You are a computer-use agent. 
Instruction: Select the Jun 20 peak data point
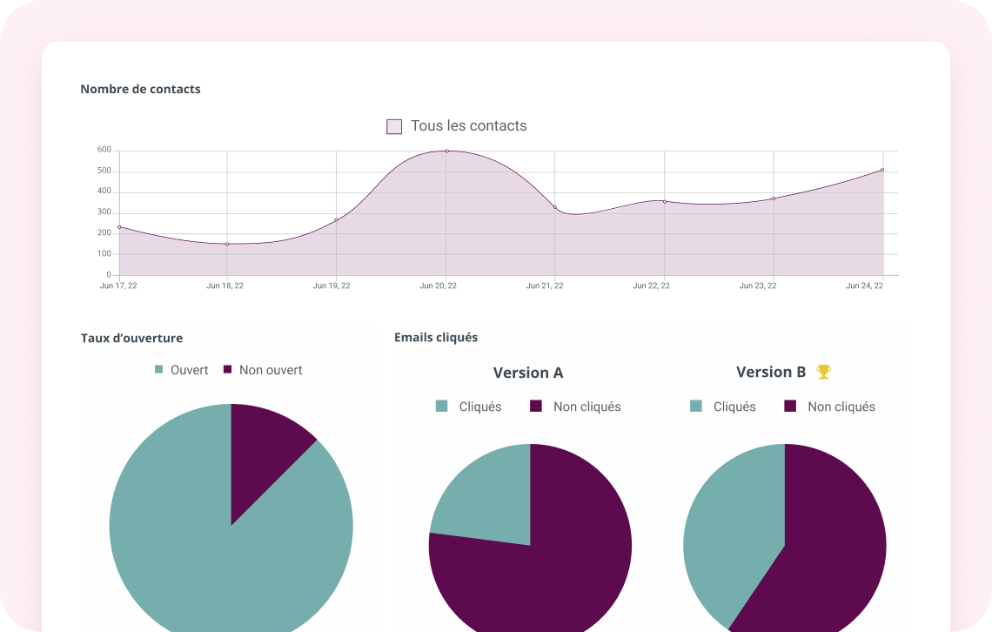click(446, 151)
